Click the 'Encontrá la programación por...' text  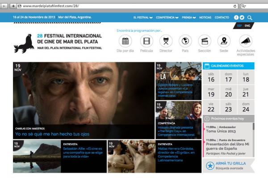[139, 31]
